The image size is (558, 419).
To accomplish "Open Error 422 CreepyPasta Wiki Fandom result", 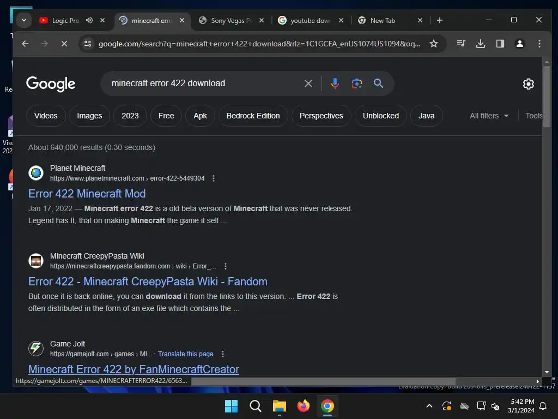I will click(x=148, y=282).
